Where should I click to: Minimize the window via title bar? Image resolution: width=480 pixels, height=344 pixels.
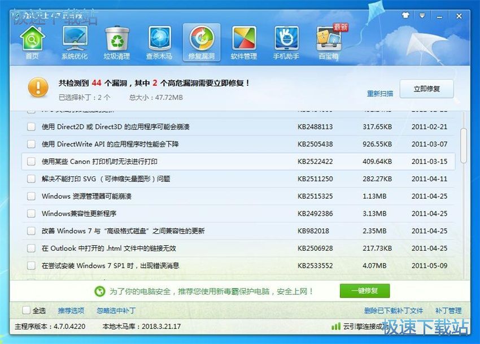tap(439, 16)
